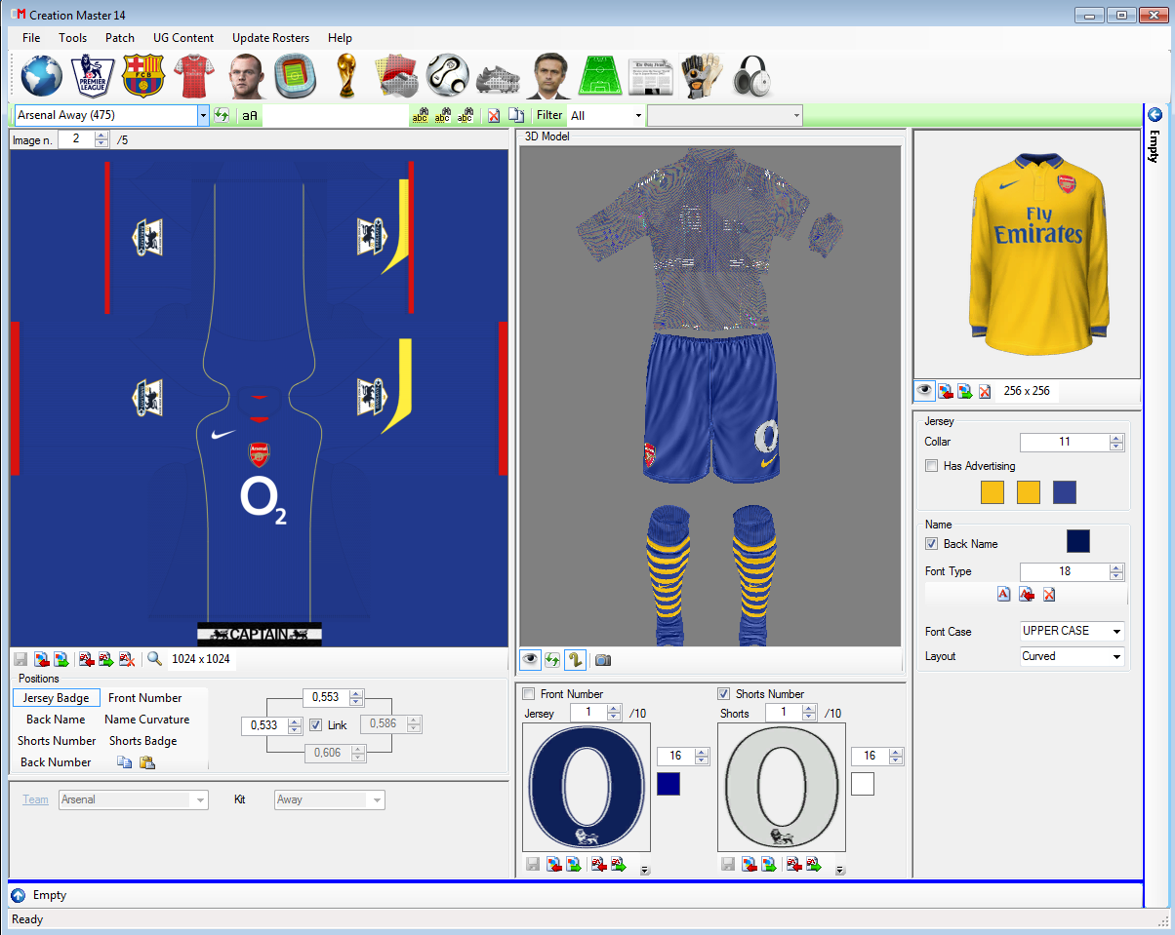Open the File menu
1175x935 pixels.
(31, 38)
